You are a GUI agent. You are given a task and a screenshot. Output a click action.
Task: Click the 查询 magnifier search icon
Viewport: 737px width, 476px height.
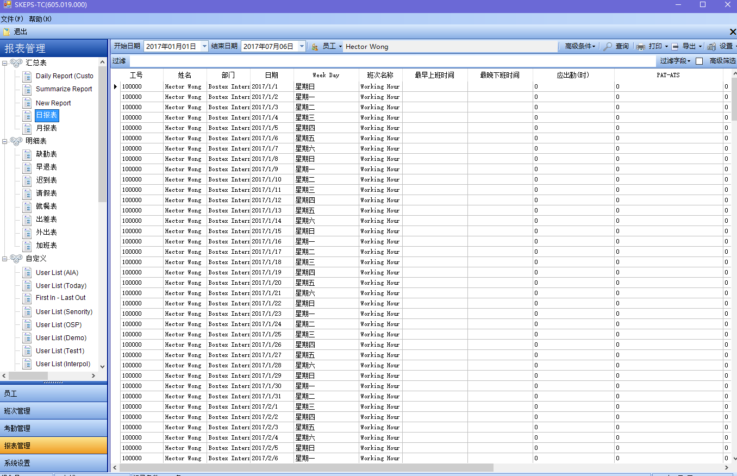tap(608, 47)
